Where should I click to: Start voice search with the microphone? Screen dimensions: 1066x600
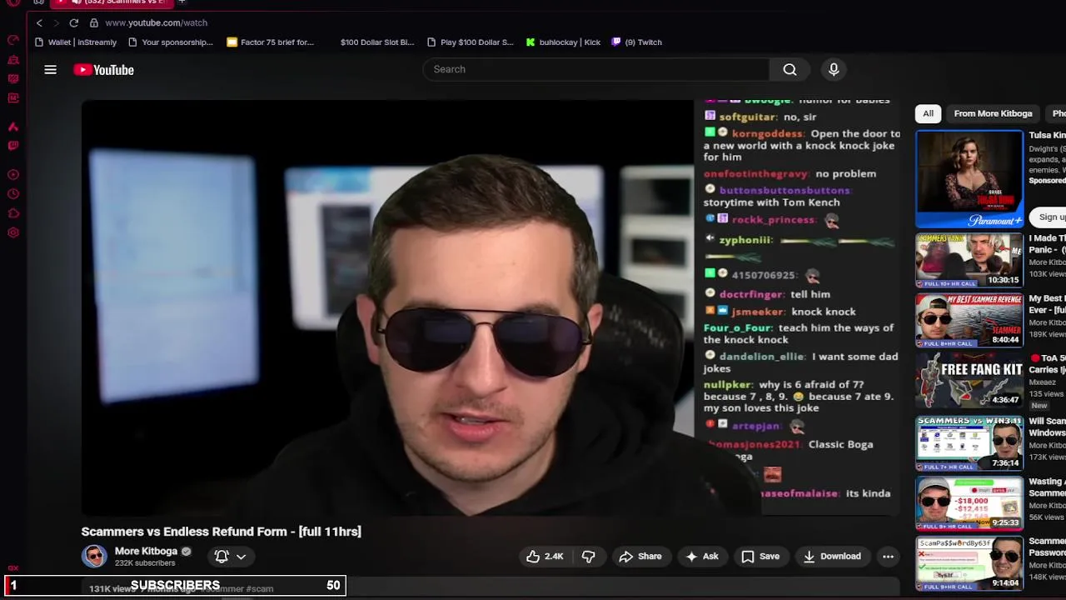pos(834,69)
